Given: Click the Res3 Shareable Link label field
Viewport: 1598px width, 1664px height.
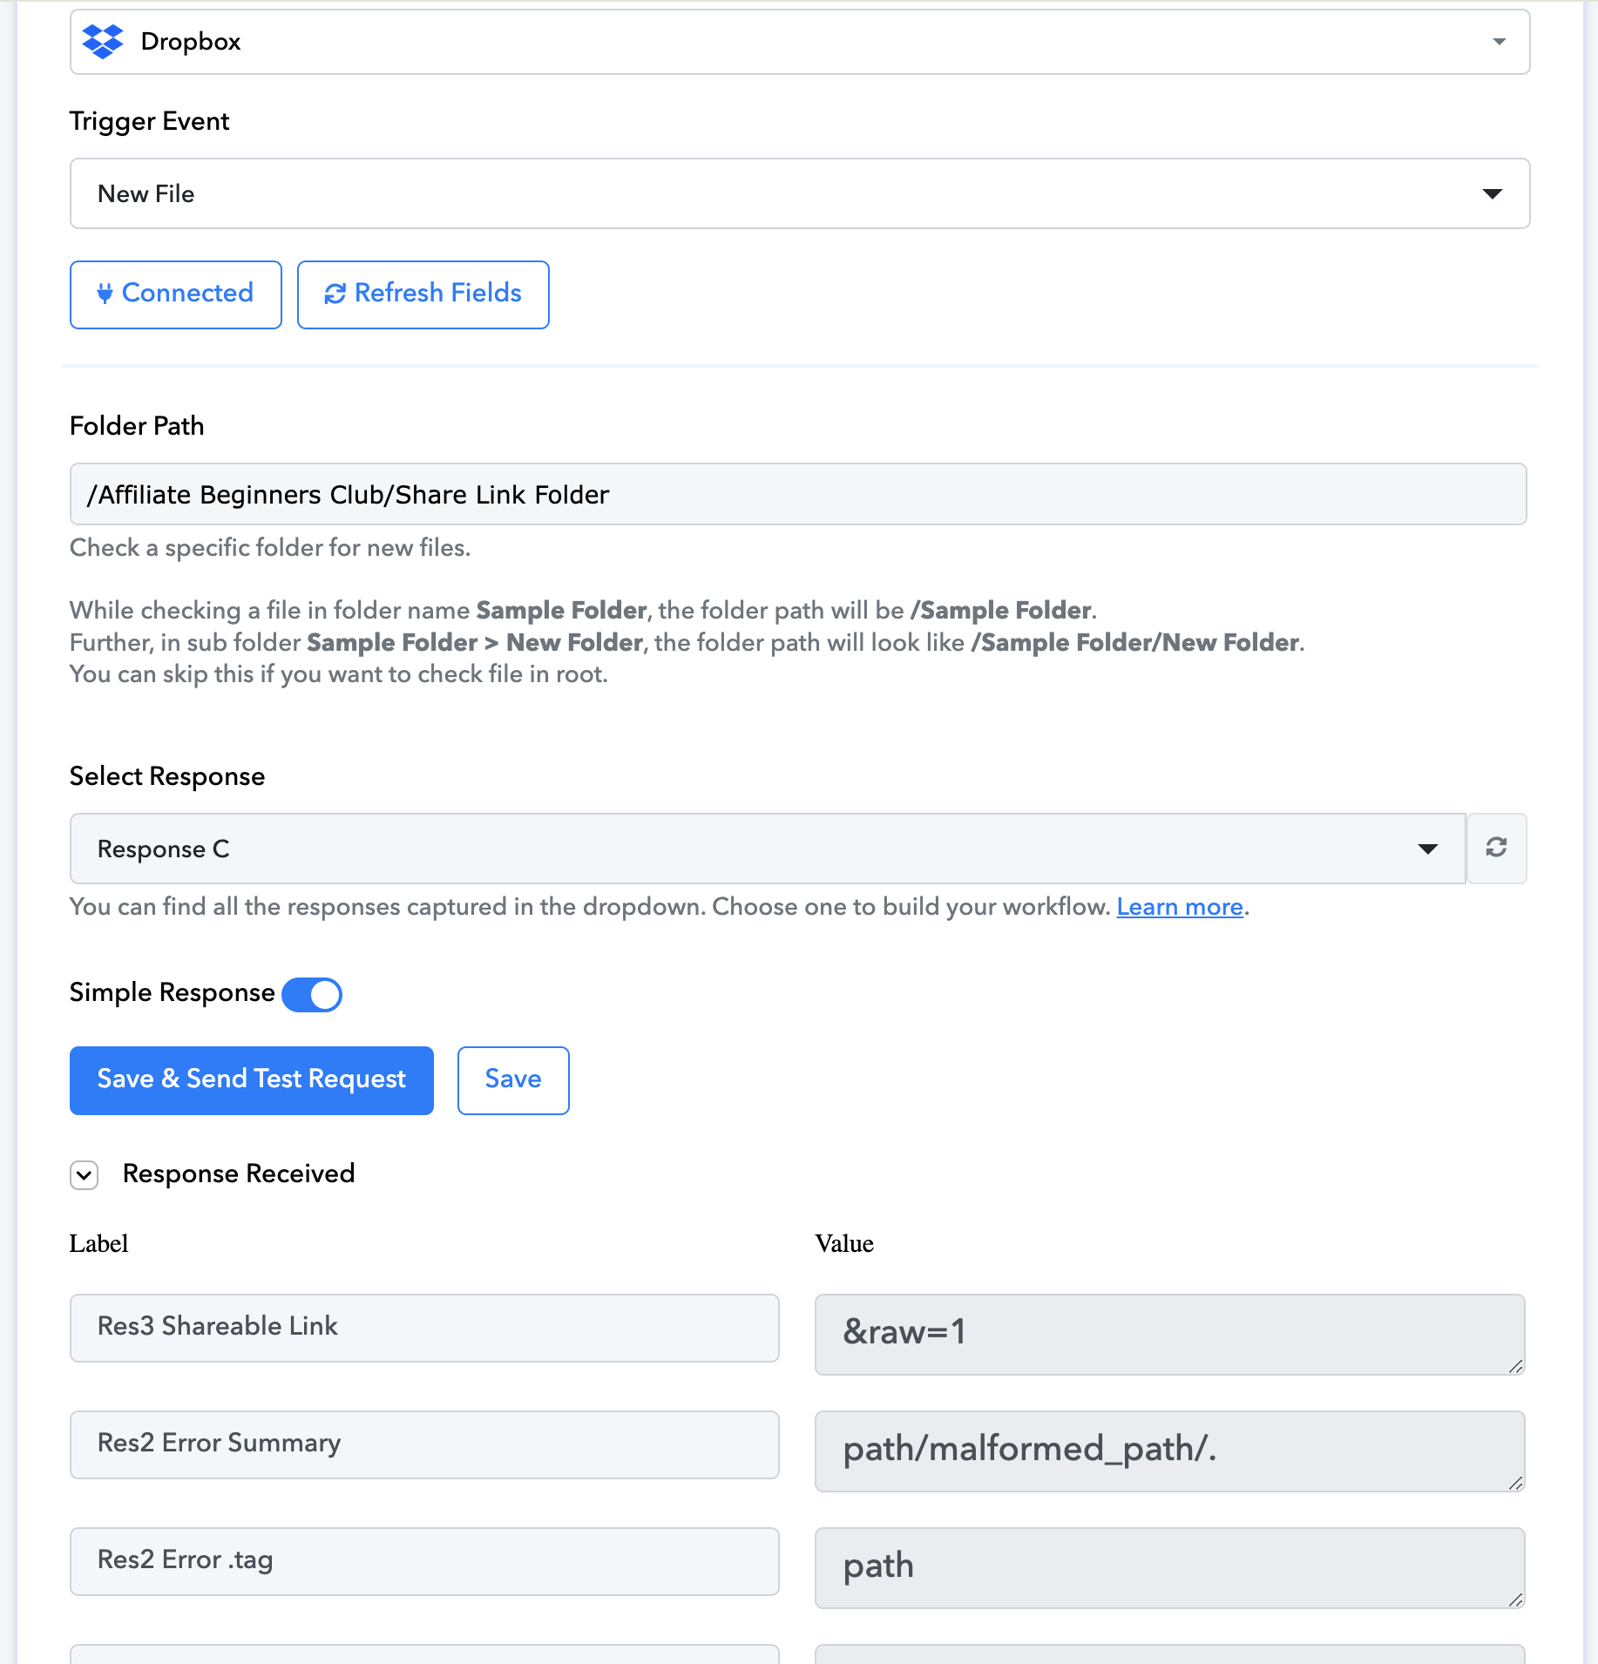Looking at the screenshot, I should (x=424, y=1327).
